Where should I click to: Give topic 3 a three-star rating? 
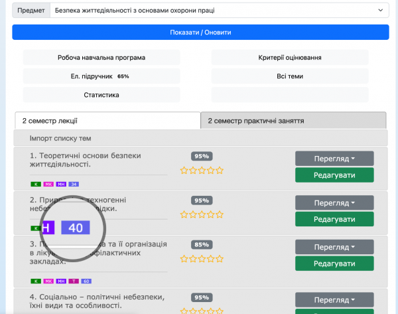(202, 259)
